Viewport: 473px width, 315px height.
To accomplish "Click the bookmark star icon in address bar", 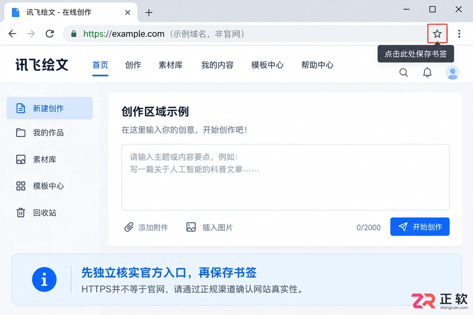I will pos(437,33).
